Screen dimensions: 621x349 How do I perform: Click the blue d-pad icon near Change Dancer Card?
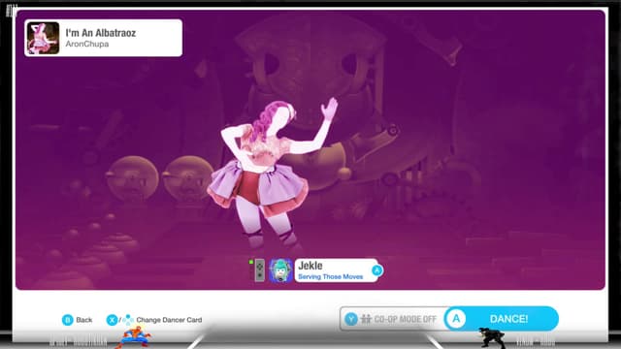128,320
